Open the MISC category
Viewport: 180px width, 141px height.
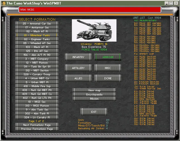coord(108,68)
